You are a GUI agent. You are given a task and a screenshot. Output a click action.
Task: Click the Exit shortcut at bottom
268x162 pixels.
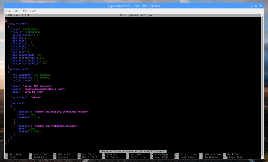(12, 157)
